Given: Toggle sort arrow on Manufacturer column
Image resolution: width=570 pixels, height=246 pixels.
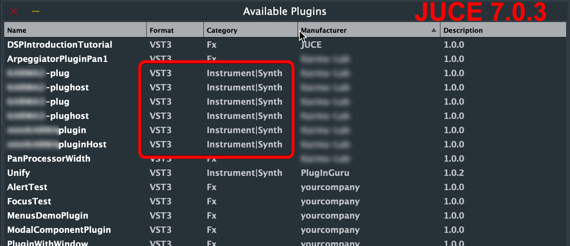Looking at the screenshot, I should click(x=433, y=30).
